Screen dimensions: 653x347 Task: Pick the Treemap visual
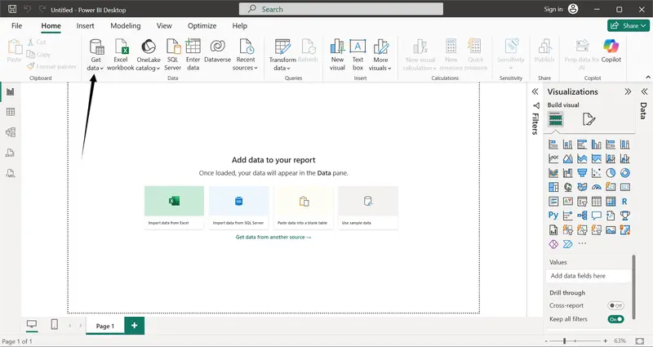(553, 187)
